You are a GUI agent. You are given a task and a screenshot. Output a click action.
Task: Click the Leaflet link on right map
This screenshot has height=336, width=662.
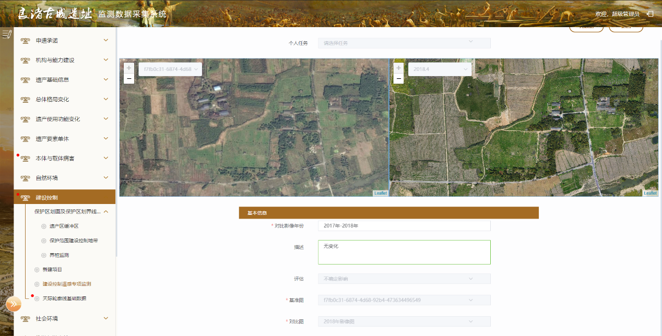click(651, 193)
